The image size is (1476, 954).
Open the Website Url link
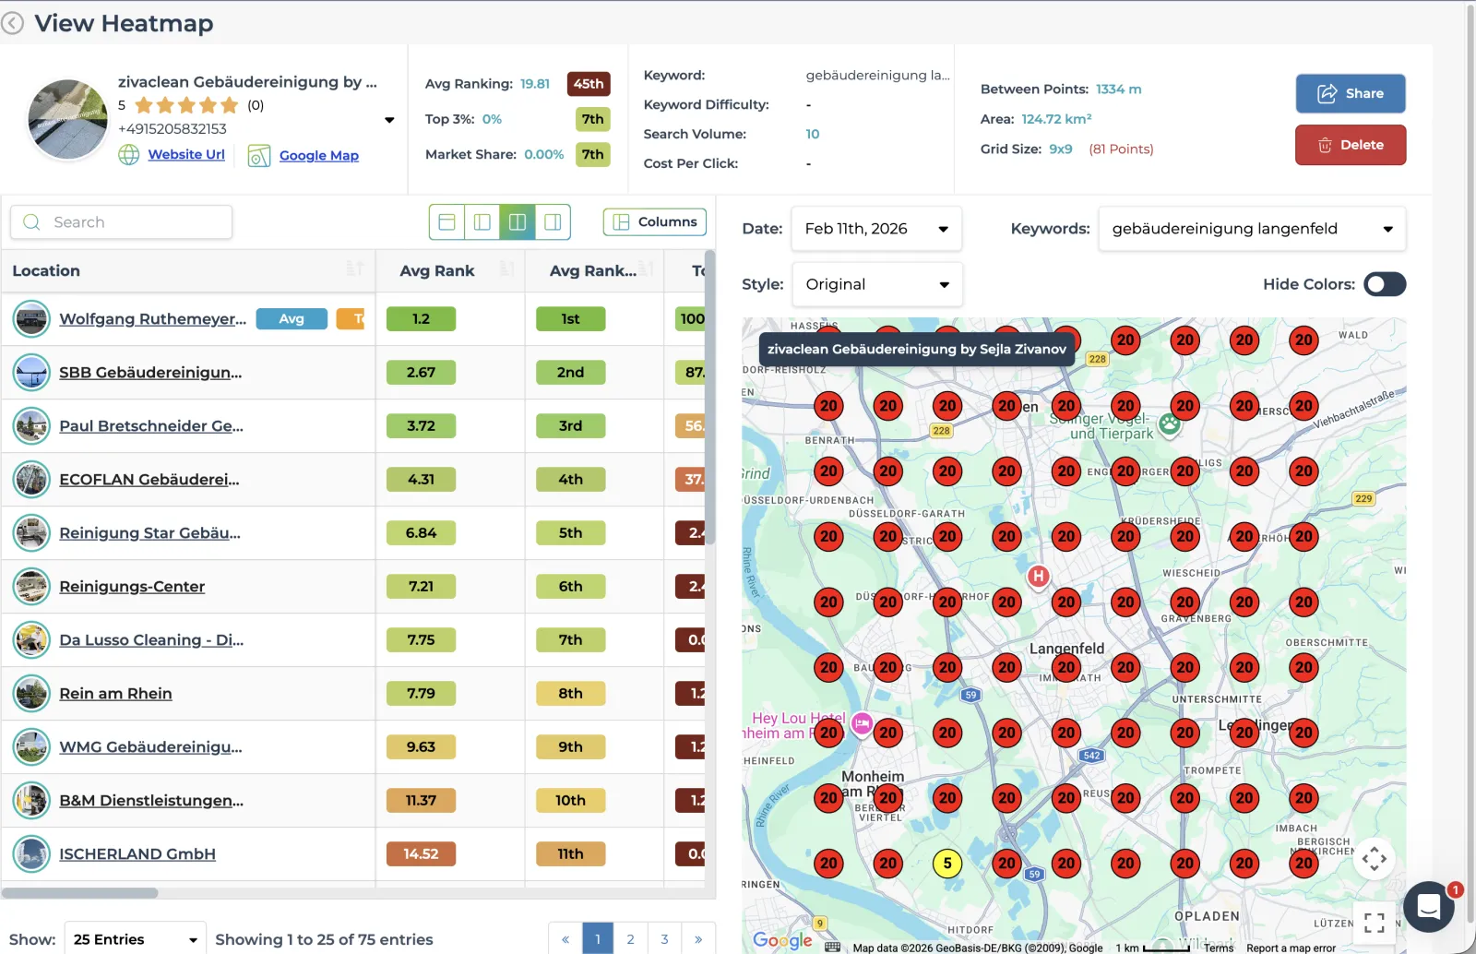coord(186,154)
